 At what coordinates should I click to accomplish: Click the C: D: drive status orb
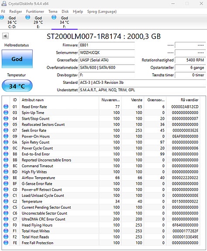tap(2, 17)
